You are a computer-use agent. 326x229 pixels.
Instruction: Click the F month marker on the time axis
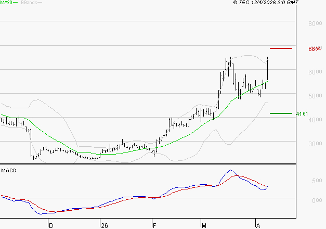click(154, 225)
